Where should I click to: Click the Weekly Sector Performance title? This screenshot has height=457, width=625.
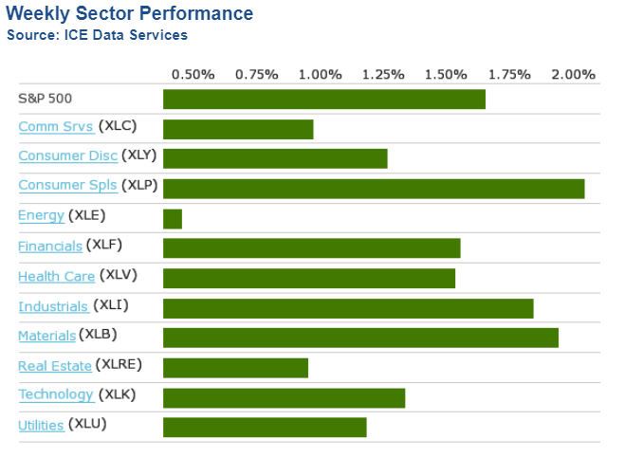[x=130, y=13]
